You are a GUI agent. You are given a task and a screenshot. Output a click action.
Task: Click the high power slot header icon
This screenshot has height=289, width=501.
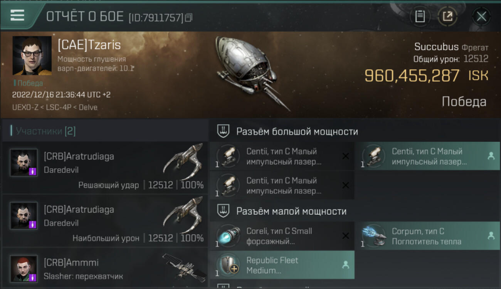224,131
